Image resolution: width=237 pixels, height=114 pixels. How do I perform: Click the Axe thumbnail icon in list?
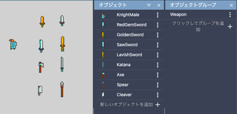[103, 75]
